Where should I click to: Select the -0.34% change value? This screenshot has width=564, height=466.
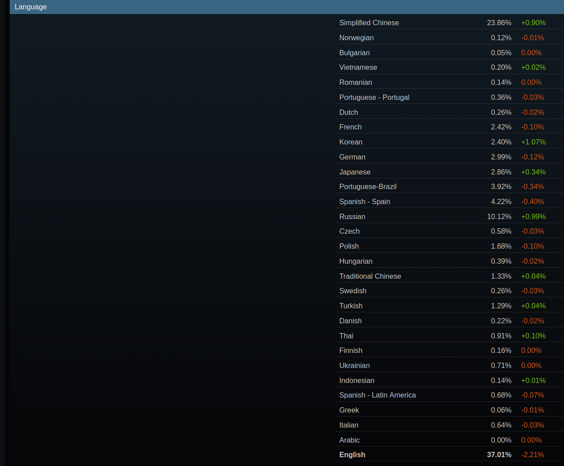(533, 186)
